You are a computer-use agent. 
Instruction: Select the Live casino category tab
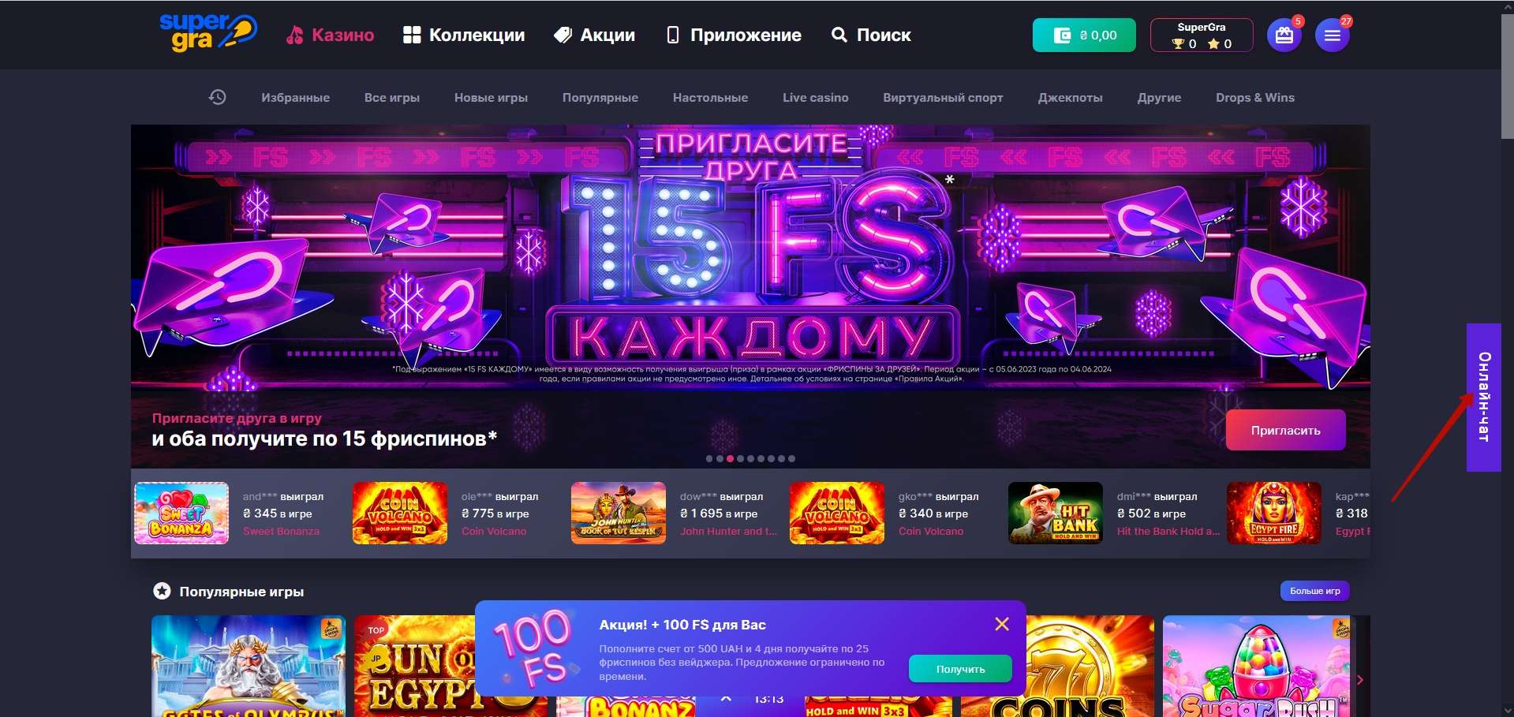tap(815, 98)
